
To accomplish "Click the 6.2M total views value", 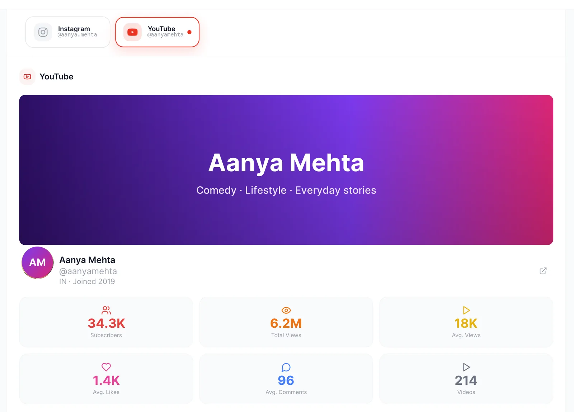I will 286,323.
